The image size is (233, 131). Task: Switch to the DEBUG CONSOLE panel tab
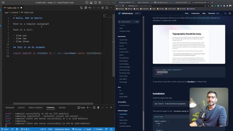coord(36,108)
